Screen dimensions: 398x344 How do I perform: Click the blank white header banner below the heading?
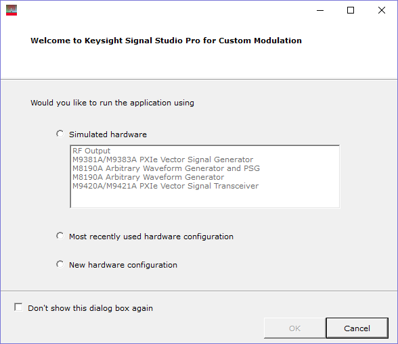click(x=199, y=62)
